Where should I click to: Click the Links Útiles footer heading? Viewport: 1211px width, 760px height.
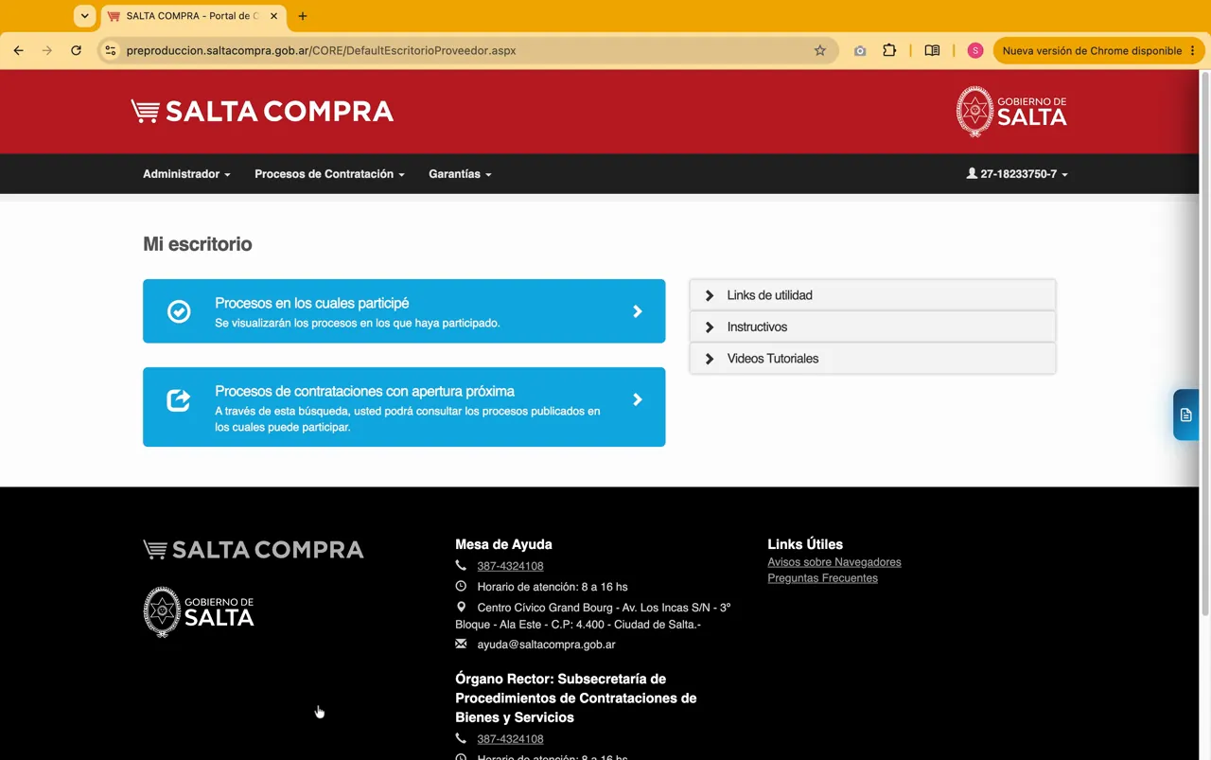pos(805,544)
